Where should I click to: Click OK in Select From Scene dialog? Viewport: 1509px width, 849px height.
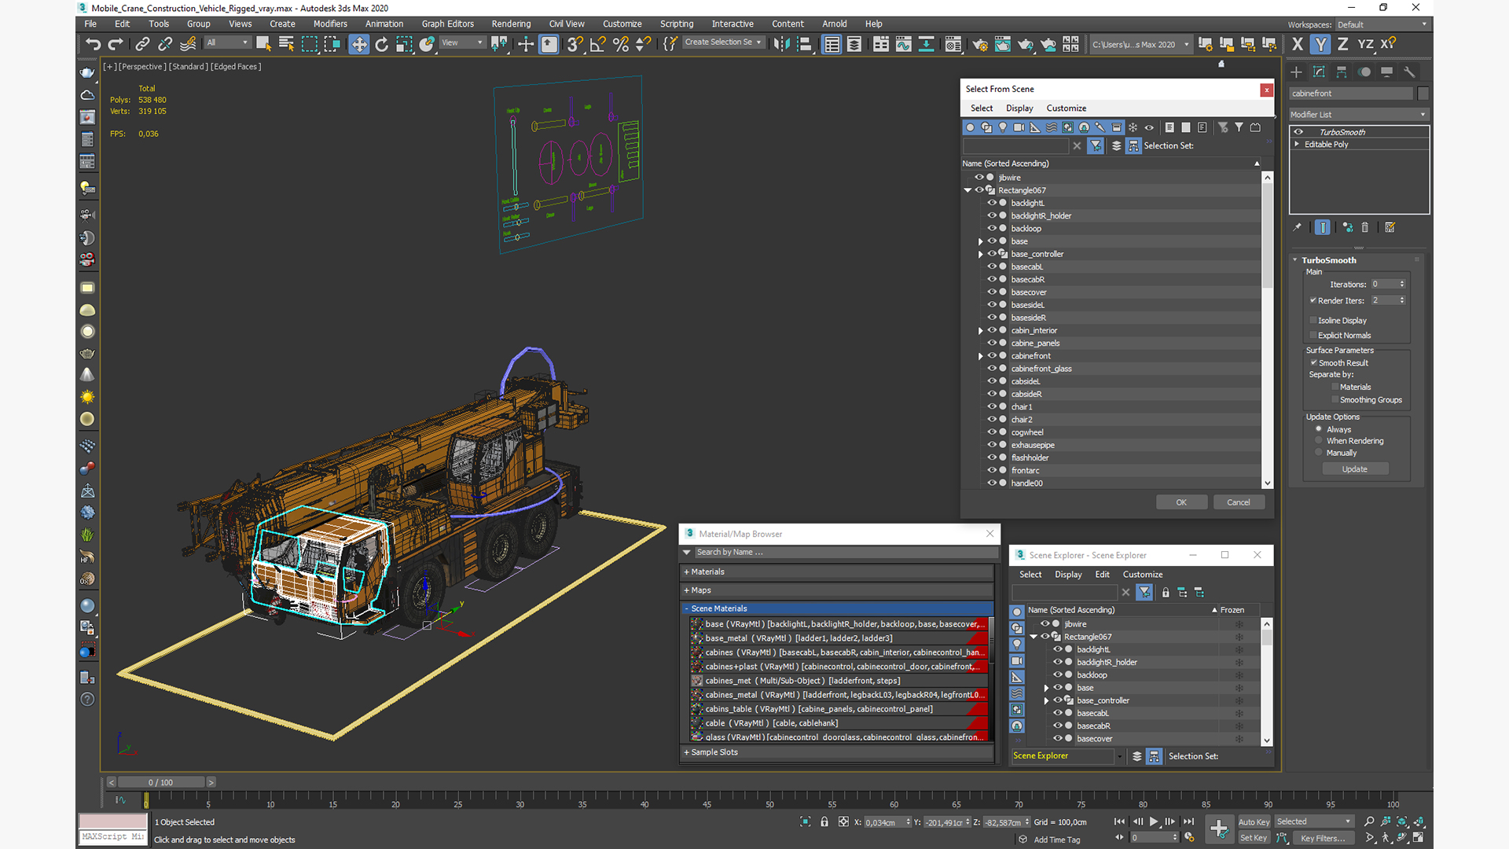[1181, 502]
